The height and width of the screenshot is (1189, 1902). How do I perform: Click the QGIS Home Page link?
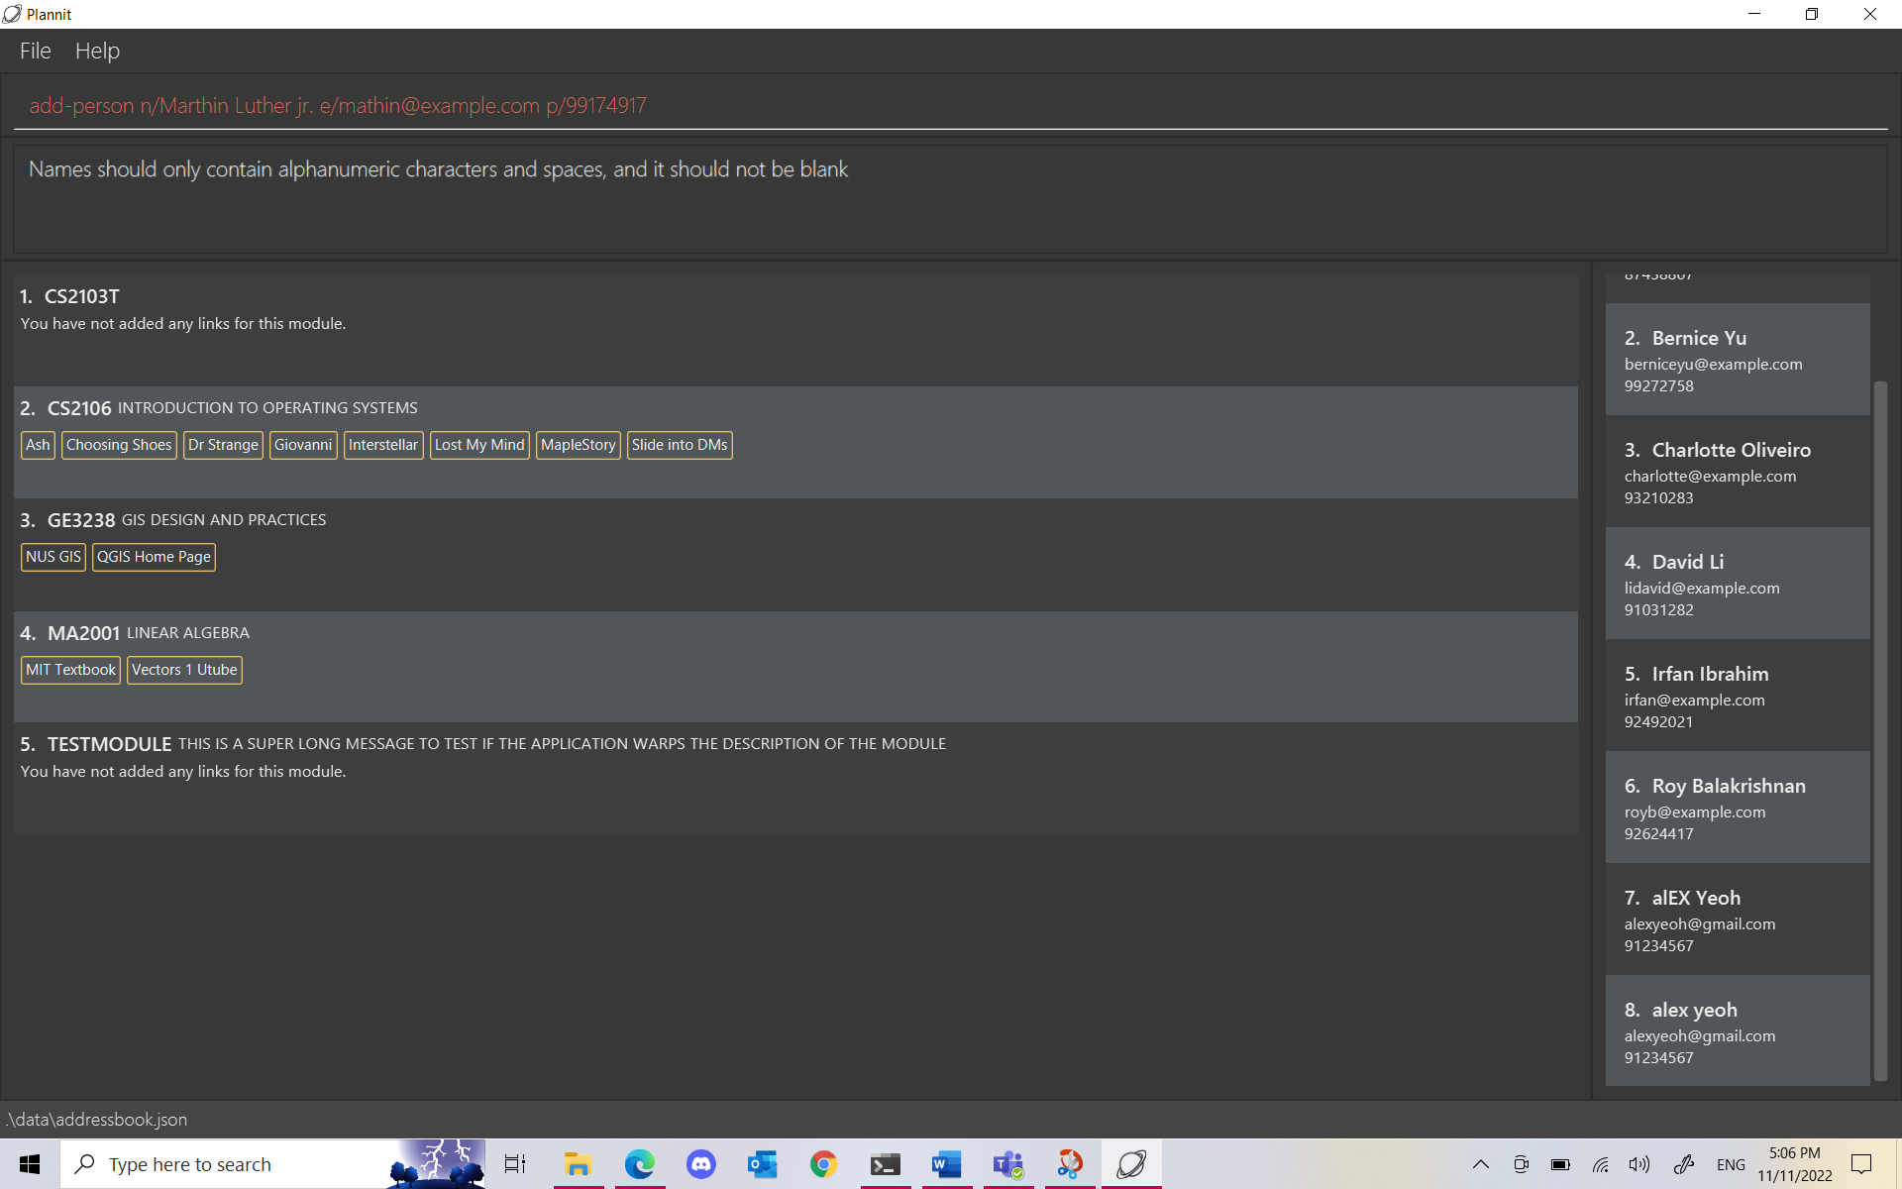click(x=154, y=557)
